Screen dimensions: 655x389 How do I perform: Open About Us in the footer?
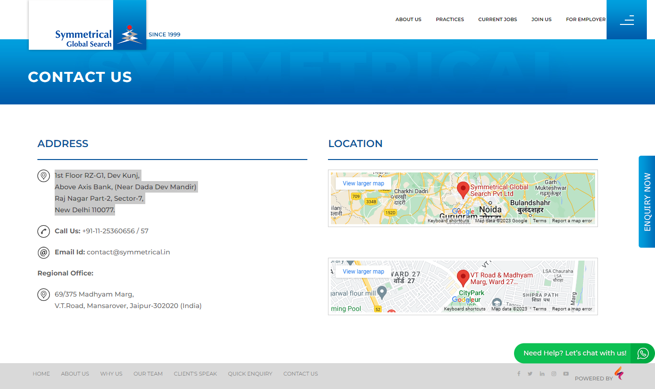tap(75, 374)
